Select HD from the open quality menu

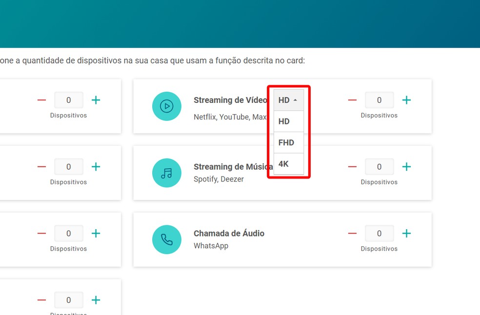coord(284,121)
